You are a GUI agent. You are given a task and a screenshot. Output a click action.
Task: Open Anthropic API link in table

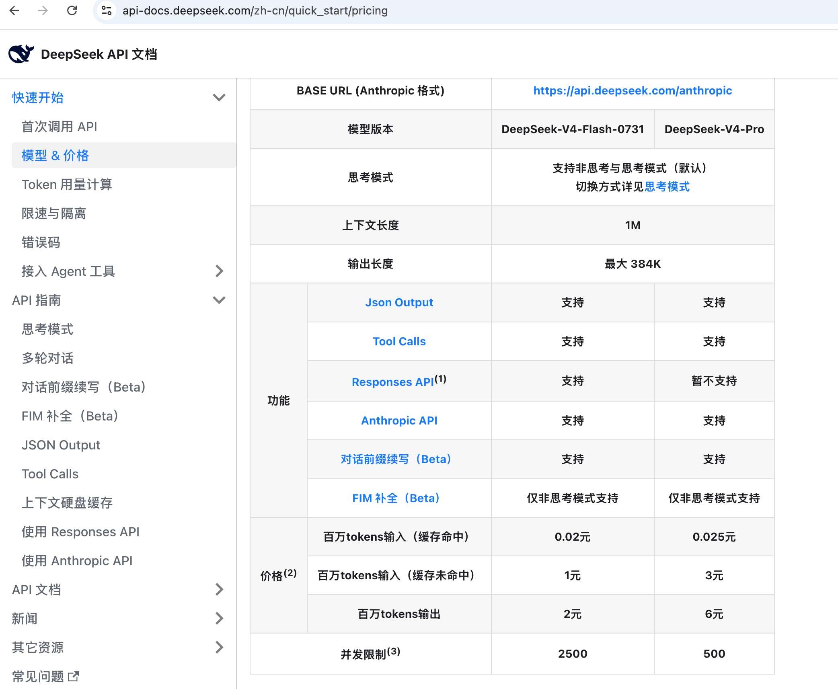pyautogui.click(x=399, y=420)
